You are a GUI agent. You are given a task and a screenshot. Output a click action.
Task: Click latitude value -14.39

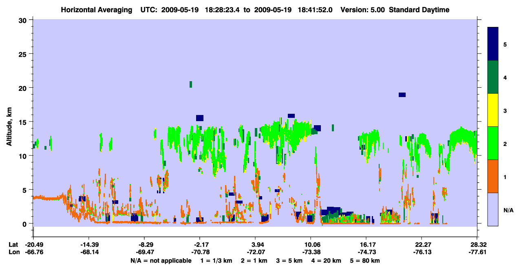tap(89, 245)
